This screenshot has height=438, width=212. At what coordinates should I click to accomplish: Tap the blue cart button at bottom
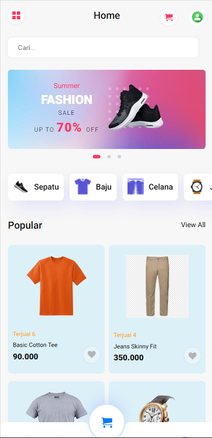[107, 422]
